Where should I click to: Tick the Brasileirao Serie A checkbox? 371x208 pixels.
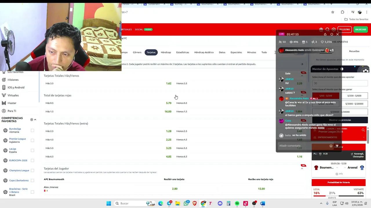coord(32,192)
